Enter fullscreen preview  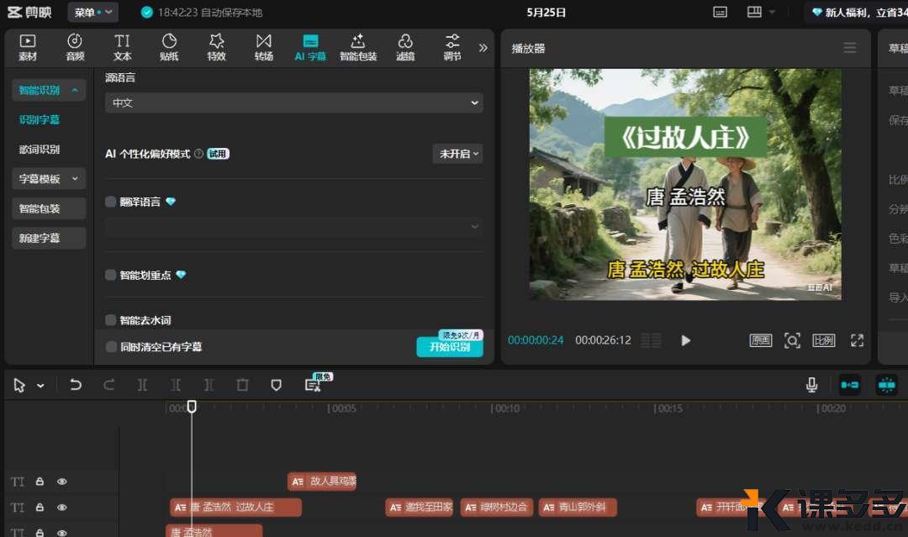857,341
